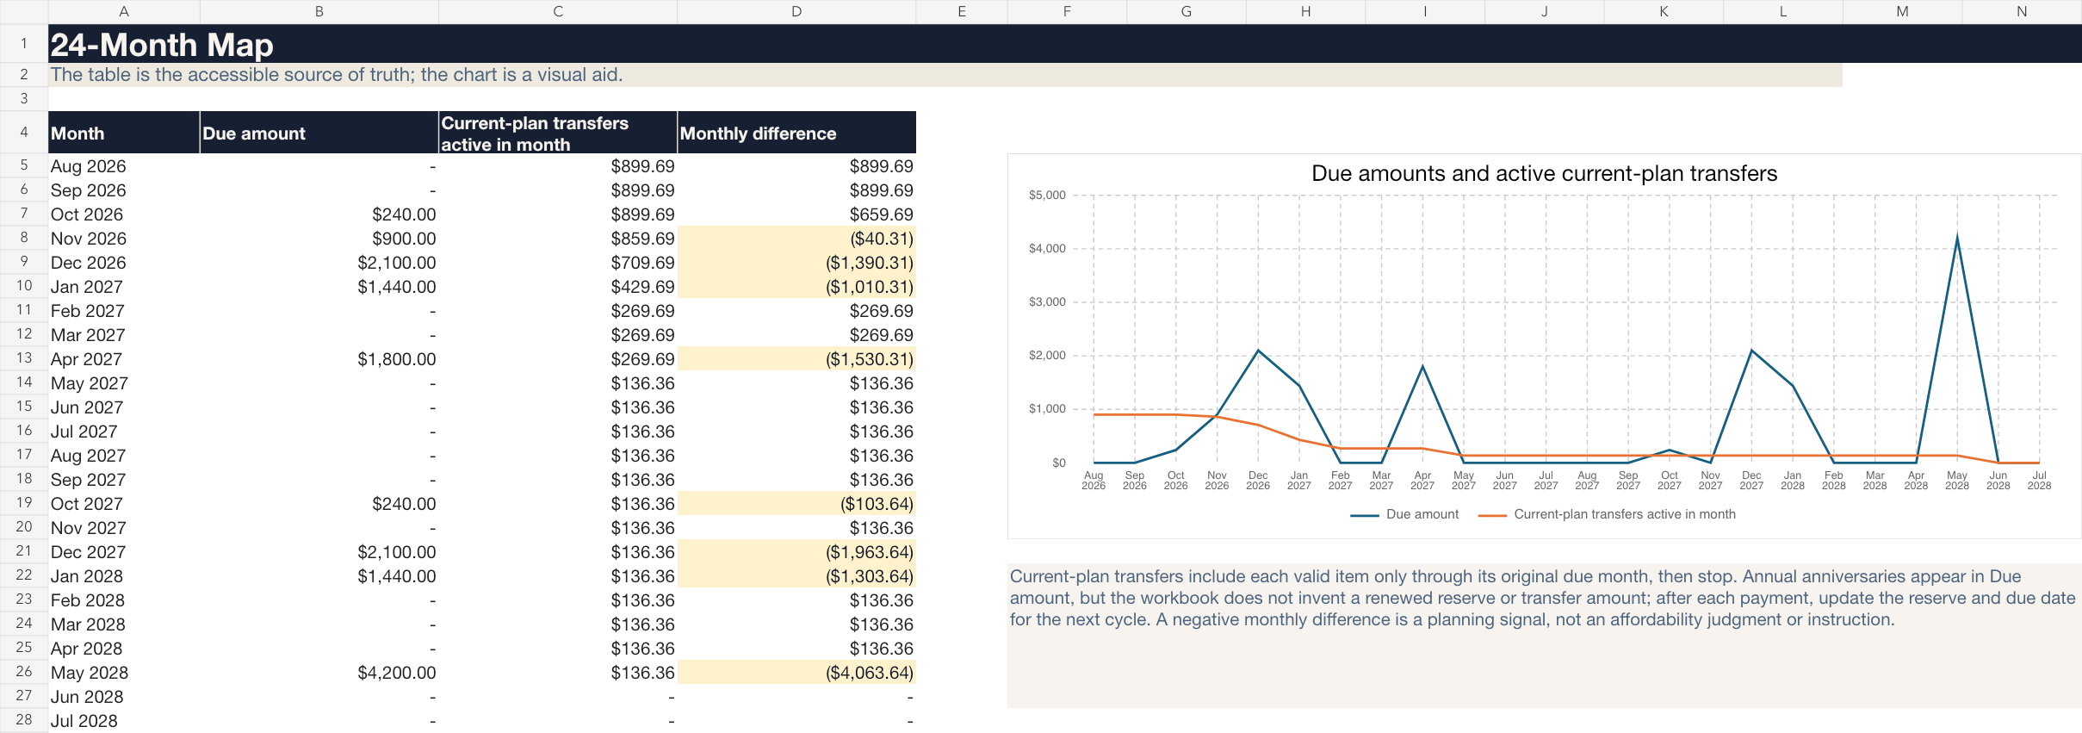Click the Jul 2028 x-axis label on chart

click(x=2039, y=481)
